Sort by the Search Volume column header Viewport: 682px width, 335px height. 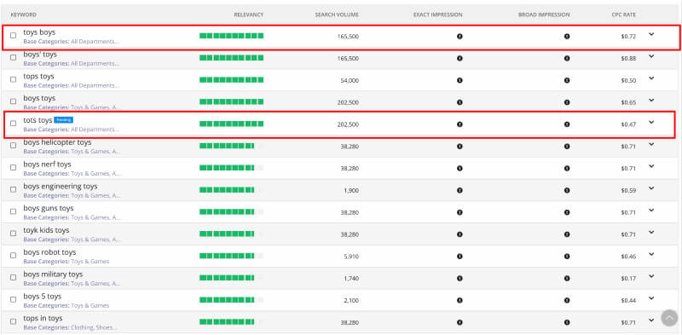click(x=337, y=14)
